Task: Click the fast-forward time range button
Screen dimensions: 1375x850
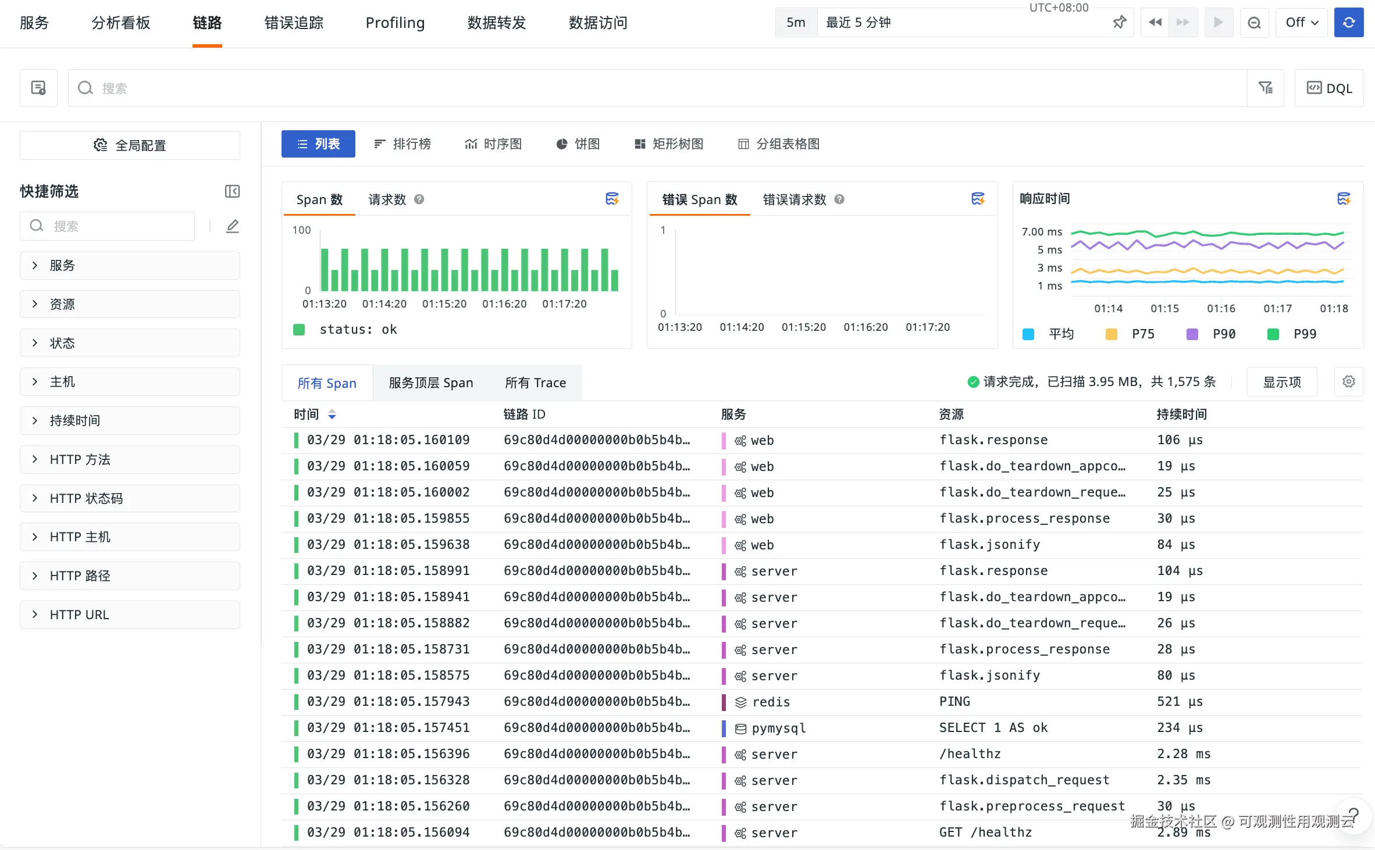Action: point(1183,23)
